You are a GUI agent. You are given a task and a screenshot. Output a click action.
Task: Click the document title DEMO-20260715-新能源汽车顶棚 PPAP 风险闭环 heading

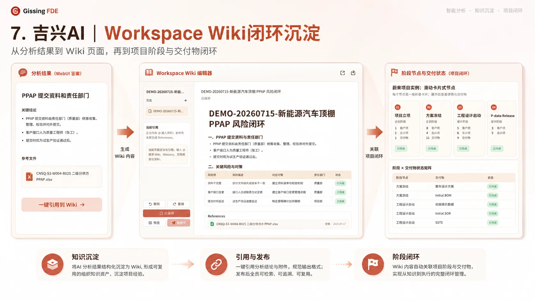point(272,119)
